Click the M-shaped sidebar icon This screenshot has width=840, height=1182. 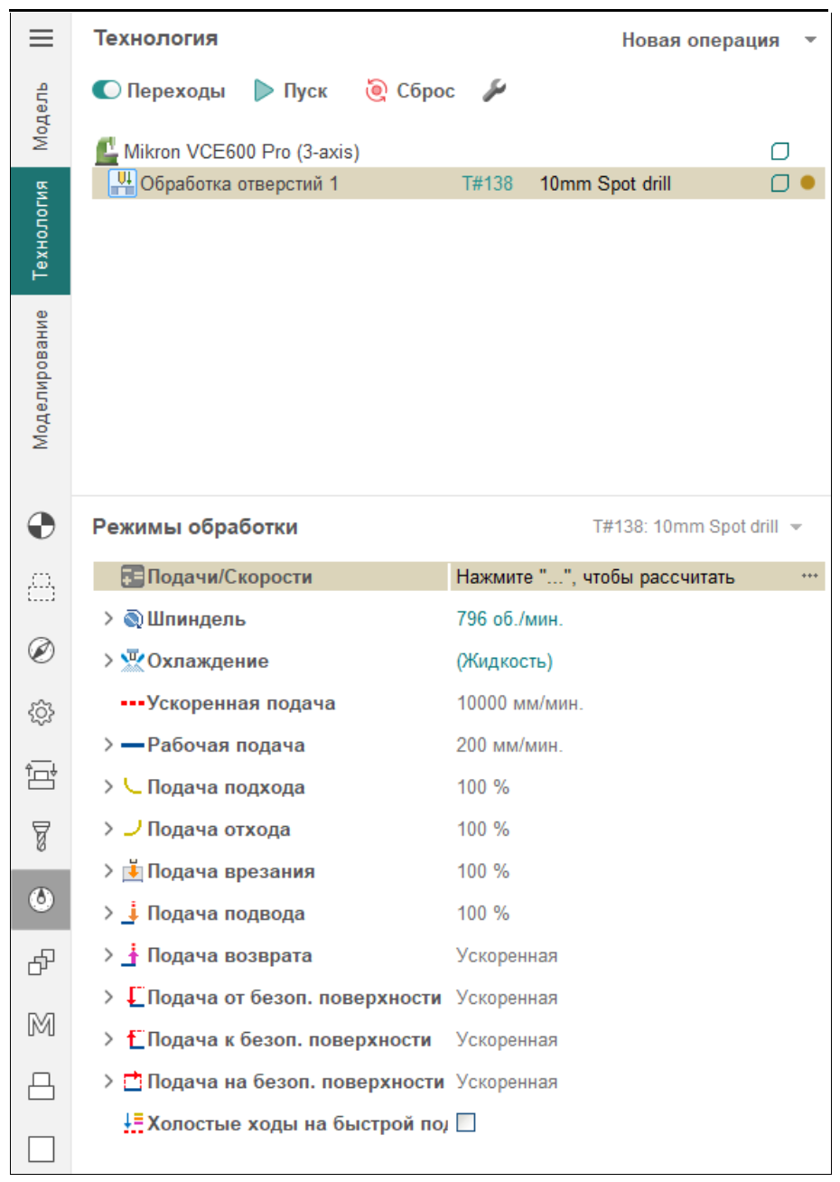coord(41,1024)
